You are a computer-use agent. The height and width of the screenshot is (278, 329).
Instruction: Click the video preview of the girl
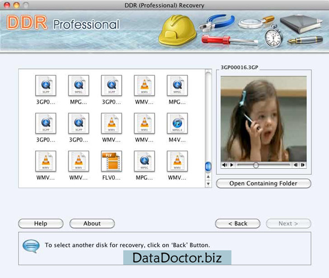coord(264,119)
